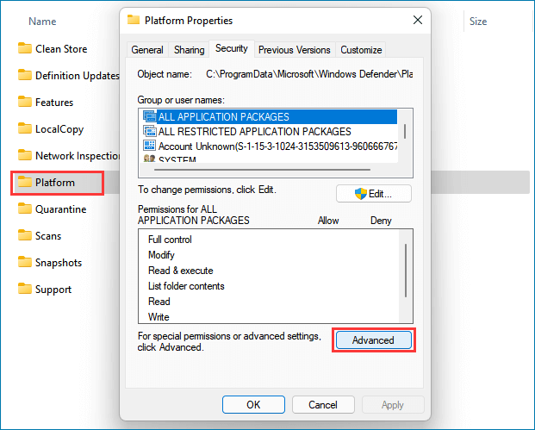The width and height of the screenshot is (535, 430).
Task: Click the folder icon in the Platform Properties title bar
Action: tap(134, 20)
